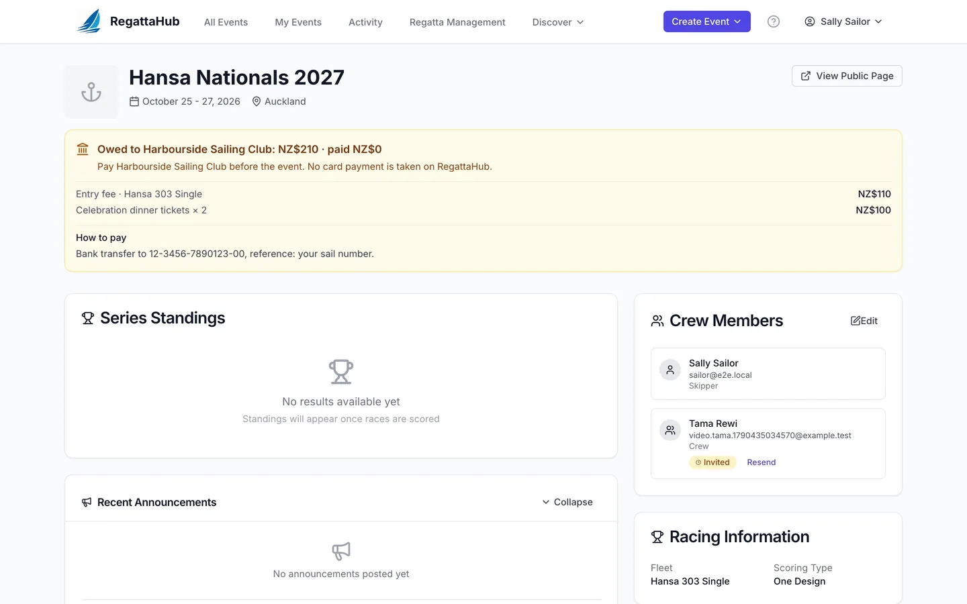This screenshot has width=967, height=604.
Task: Resend Tama Rewi's invitation
Action: tap(762, 462)
